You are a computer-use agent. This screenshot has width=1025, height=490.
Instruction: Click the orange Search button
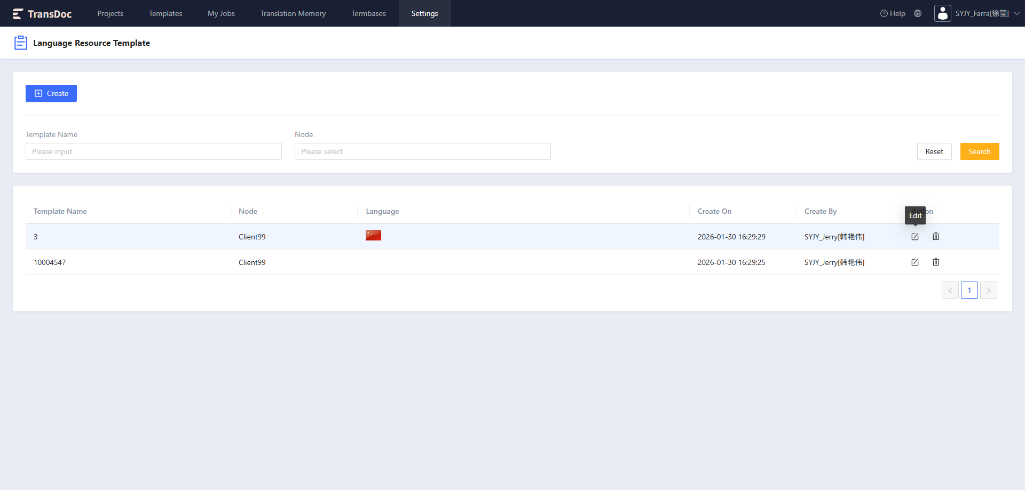point(980,151)
